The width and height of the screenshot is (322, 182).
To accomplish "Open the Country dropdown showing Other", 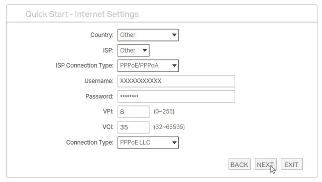I will (148, 35).
